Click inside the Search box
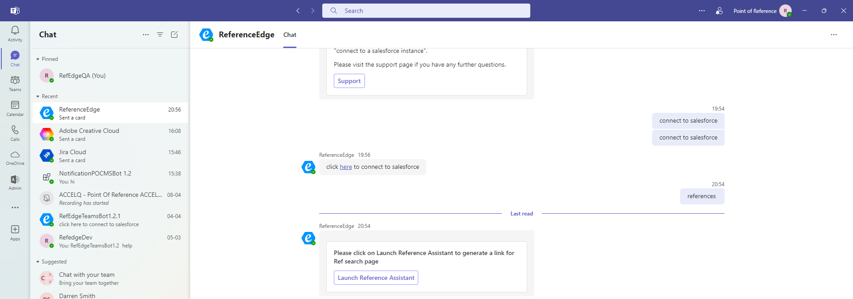Image resolution: width=853 pixels, height=299 pixels. click(426, 11)
